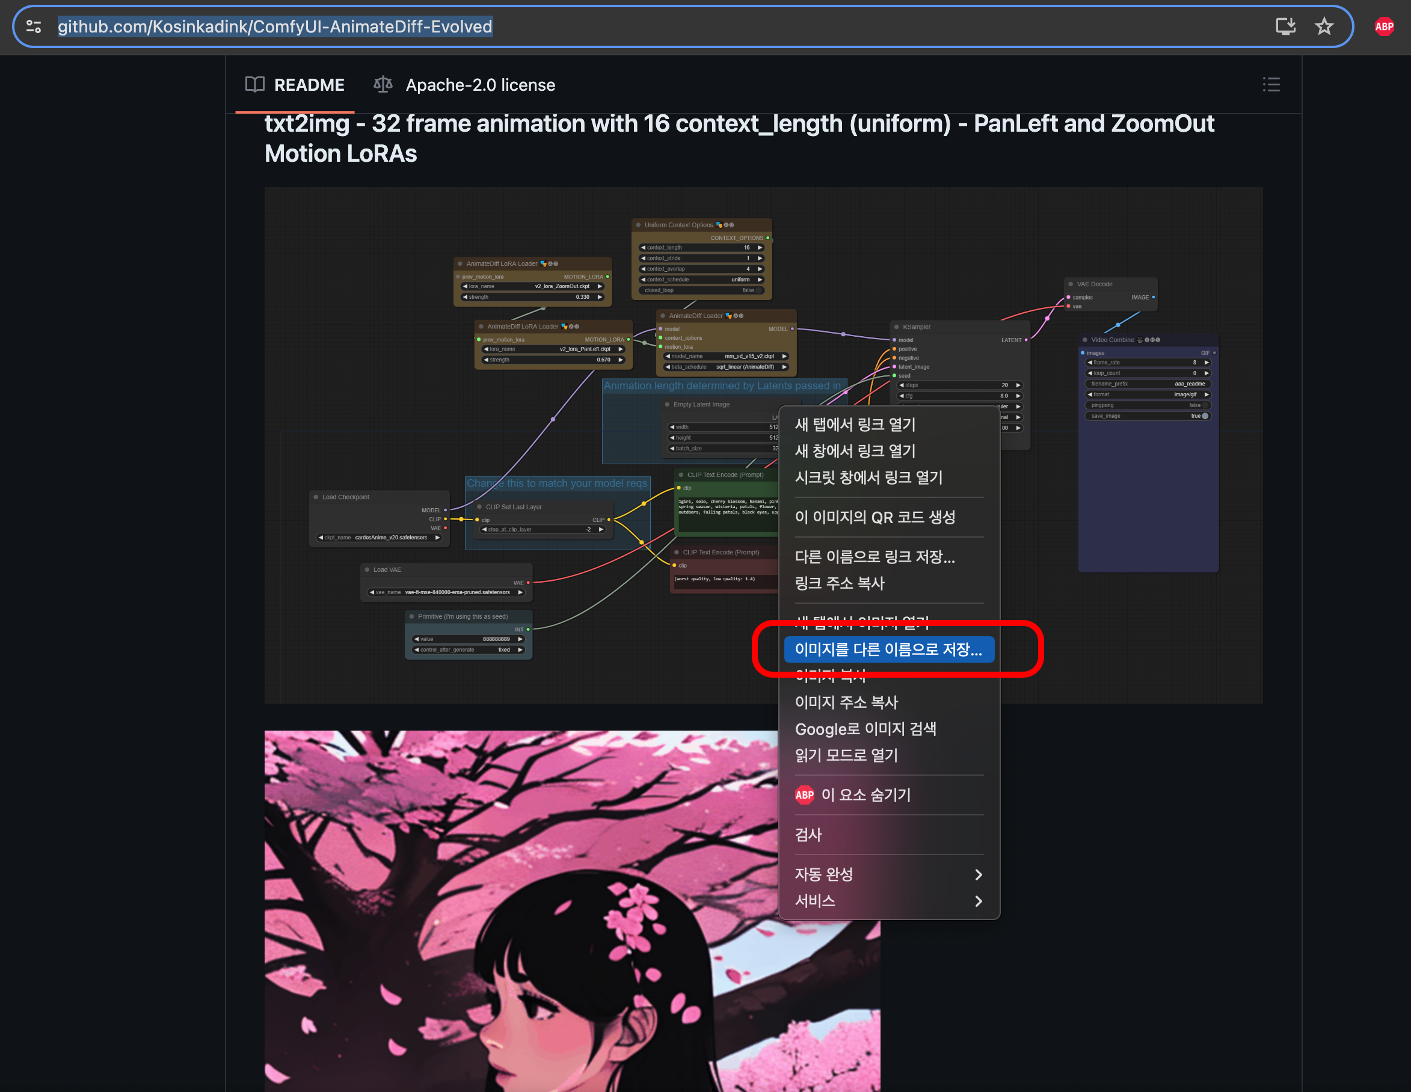Click the ABP icon in context menu

tap(804, 795)
